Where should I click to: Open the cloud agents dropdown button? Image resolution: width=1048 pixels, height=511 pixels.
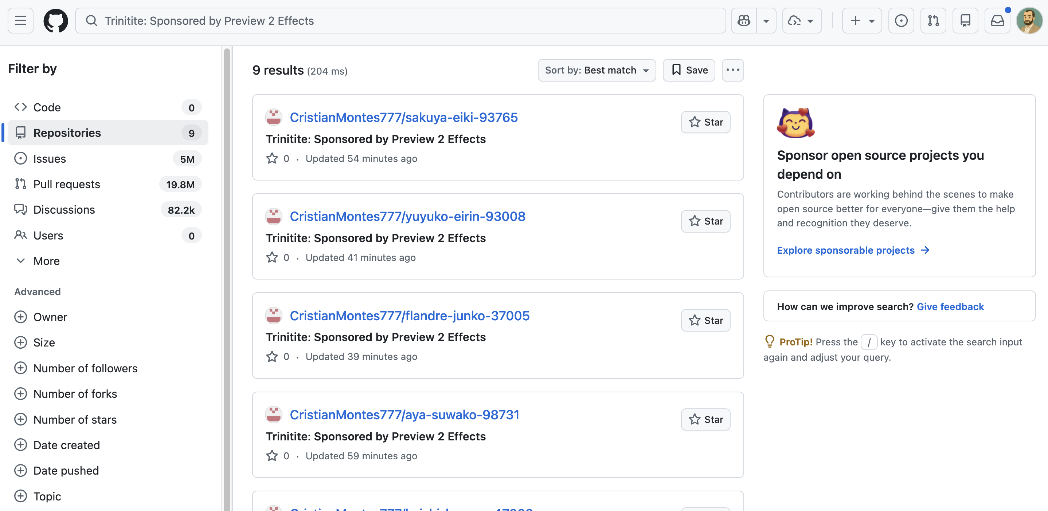801,21
